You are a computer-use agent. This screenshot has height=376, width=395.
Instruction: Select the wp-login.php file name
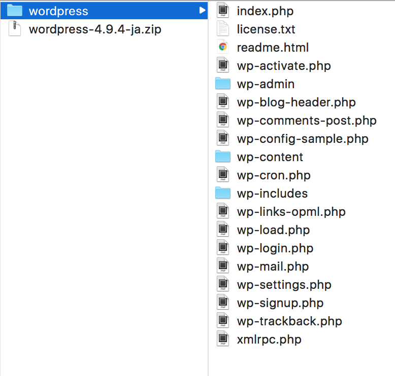point(275,248)
